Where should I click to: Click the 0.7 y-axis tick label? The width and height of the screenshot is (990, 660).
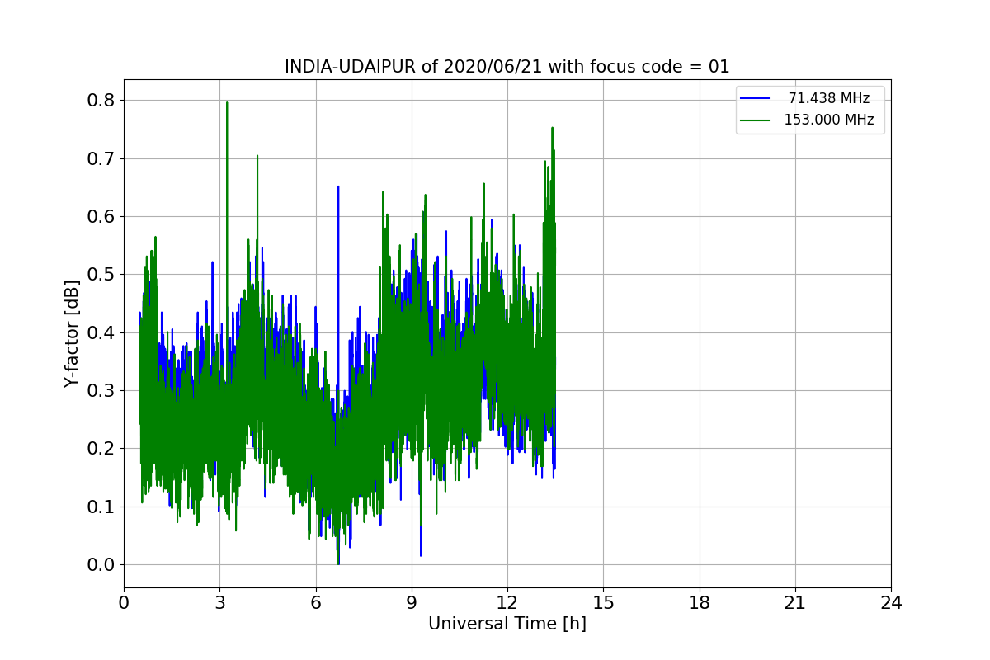[x=101, y=158]
